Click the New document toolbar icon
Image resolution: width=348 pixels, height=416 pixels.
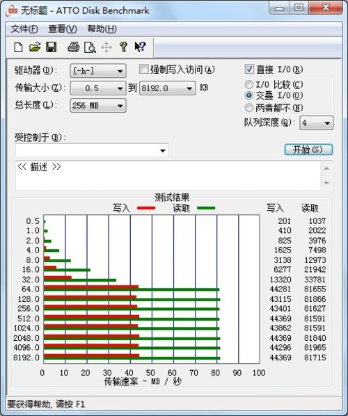[x=18, y=47]
